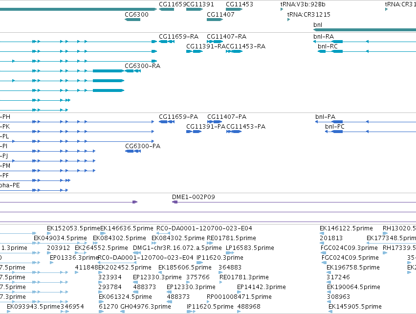Select EST EK145905.5prime
Viewport: 416px width, 314px height.
tap(355, 307)
